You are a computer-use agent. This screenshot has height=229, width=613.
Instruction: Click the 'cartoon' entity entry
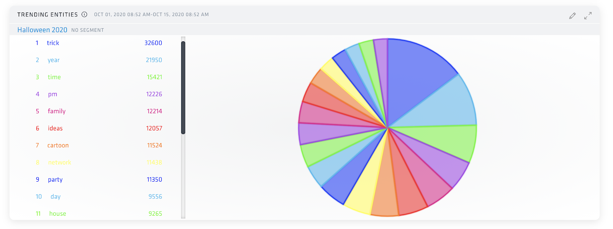click(x=58, y=145)
